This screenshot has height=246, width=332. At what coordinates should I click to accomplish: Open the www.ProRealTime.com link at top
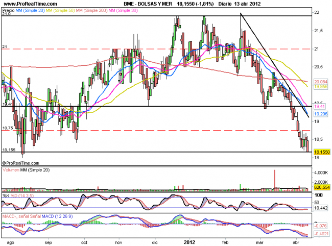[x=29, y=4]
